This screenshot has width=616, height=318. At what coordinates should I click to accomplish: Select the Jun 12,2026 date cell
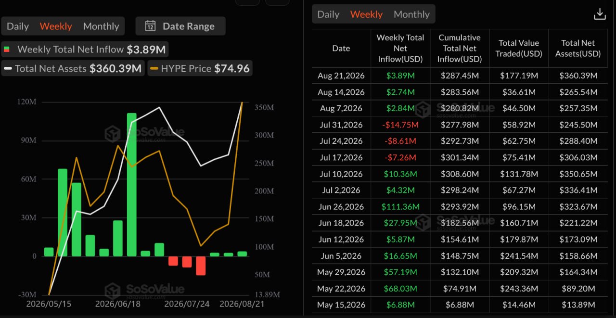tap(341, 239)
